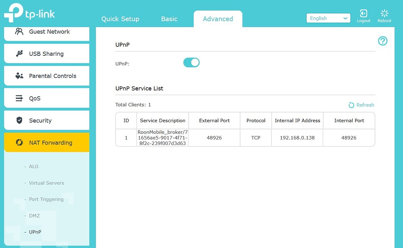Click the Refresh icon above the service list
This screenshot has width=403, height=248.
351,105
